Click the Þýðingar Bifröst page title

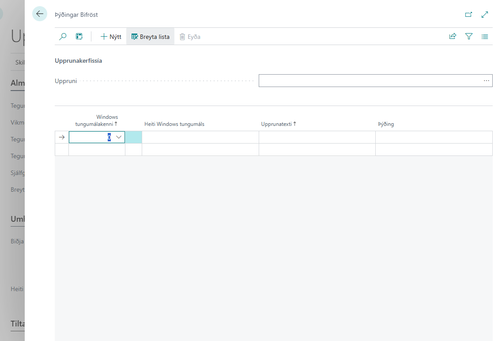76,15
